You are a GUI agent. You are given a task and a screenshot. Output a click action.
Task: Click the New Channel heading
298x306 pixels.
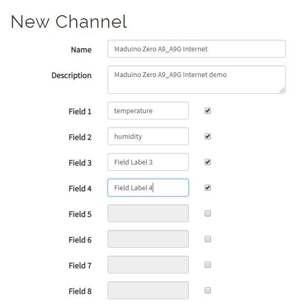[69, 21]
